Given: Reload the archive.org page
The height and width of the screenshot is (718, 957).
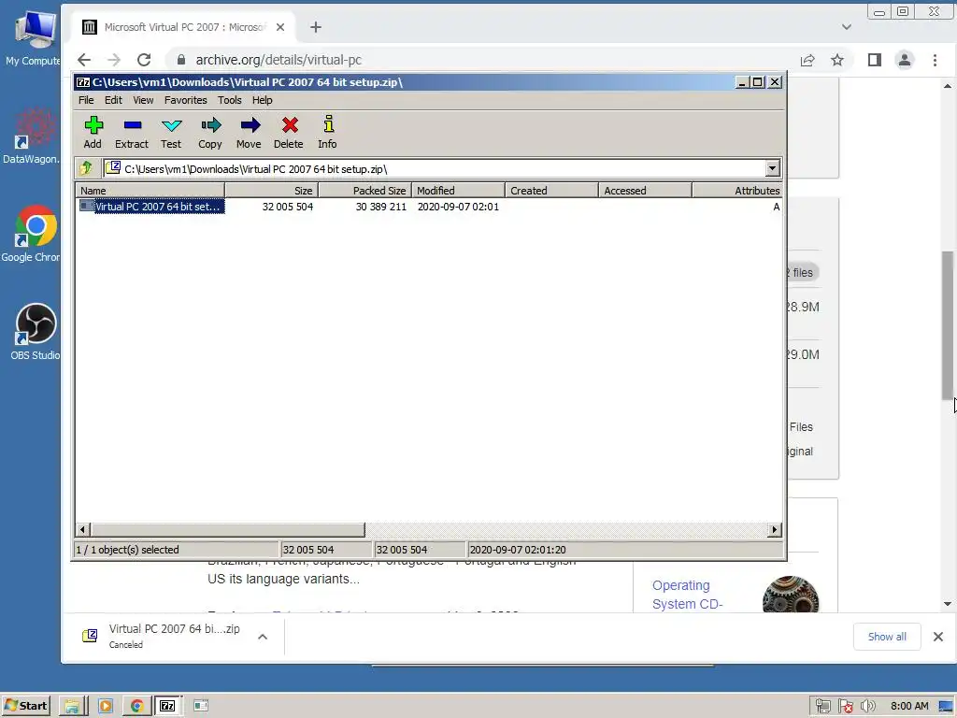Looking at the screenshot, I should click(144, 60).
